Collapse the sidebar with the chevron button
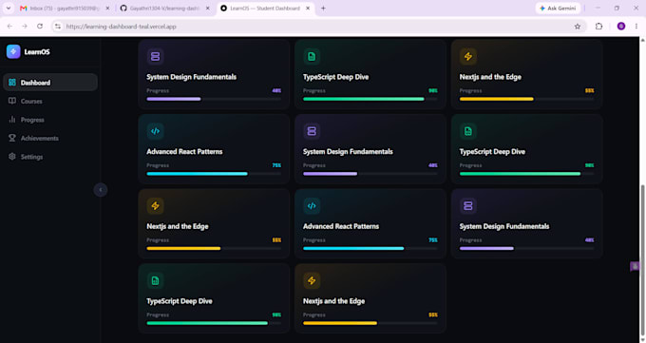Image resolution: width=646 pixels, height=343 pixels. 100,190
